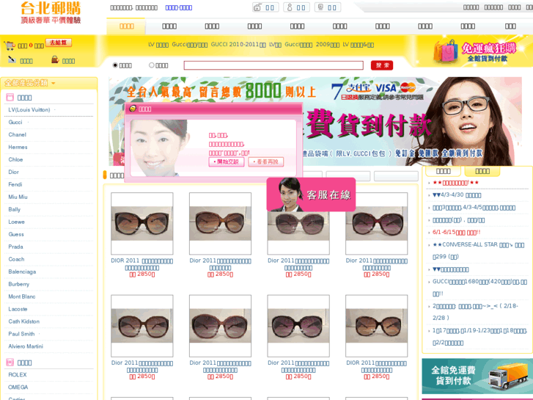Open the GUCCI 1680 news item
Image resolution: width=533 pixels, height=400 pixels.
(x=479, y=288)
